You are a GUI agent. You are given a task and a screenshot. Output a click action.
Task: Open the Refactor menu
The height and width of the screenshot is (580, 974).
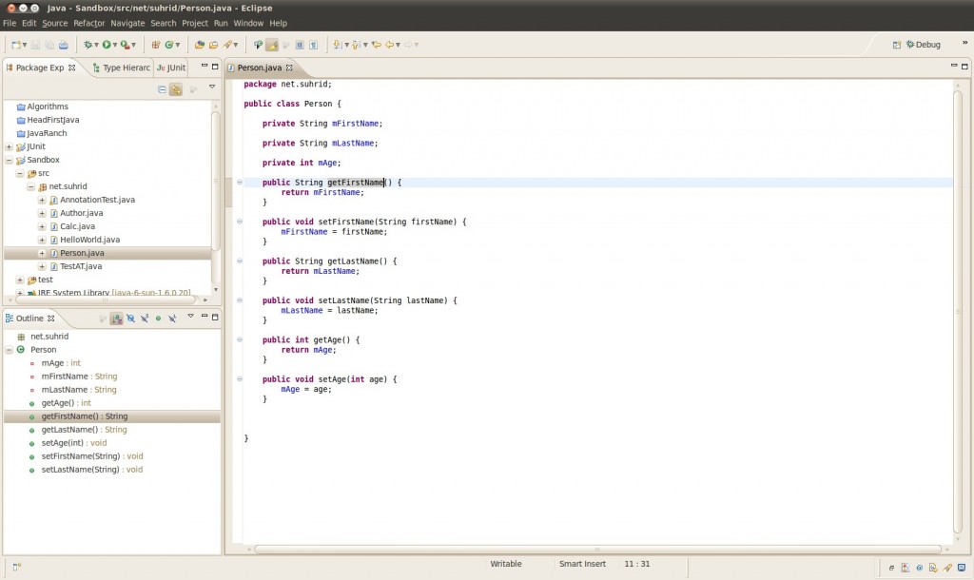pyautogui.click(x=88, y=23)
